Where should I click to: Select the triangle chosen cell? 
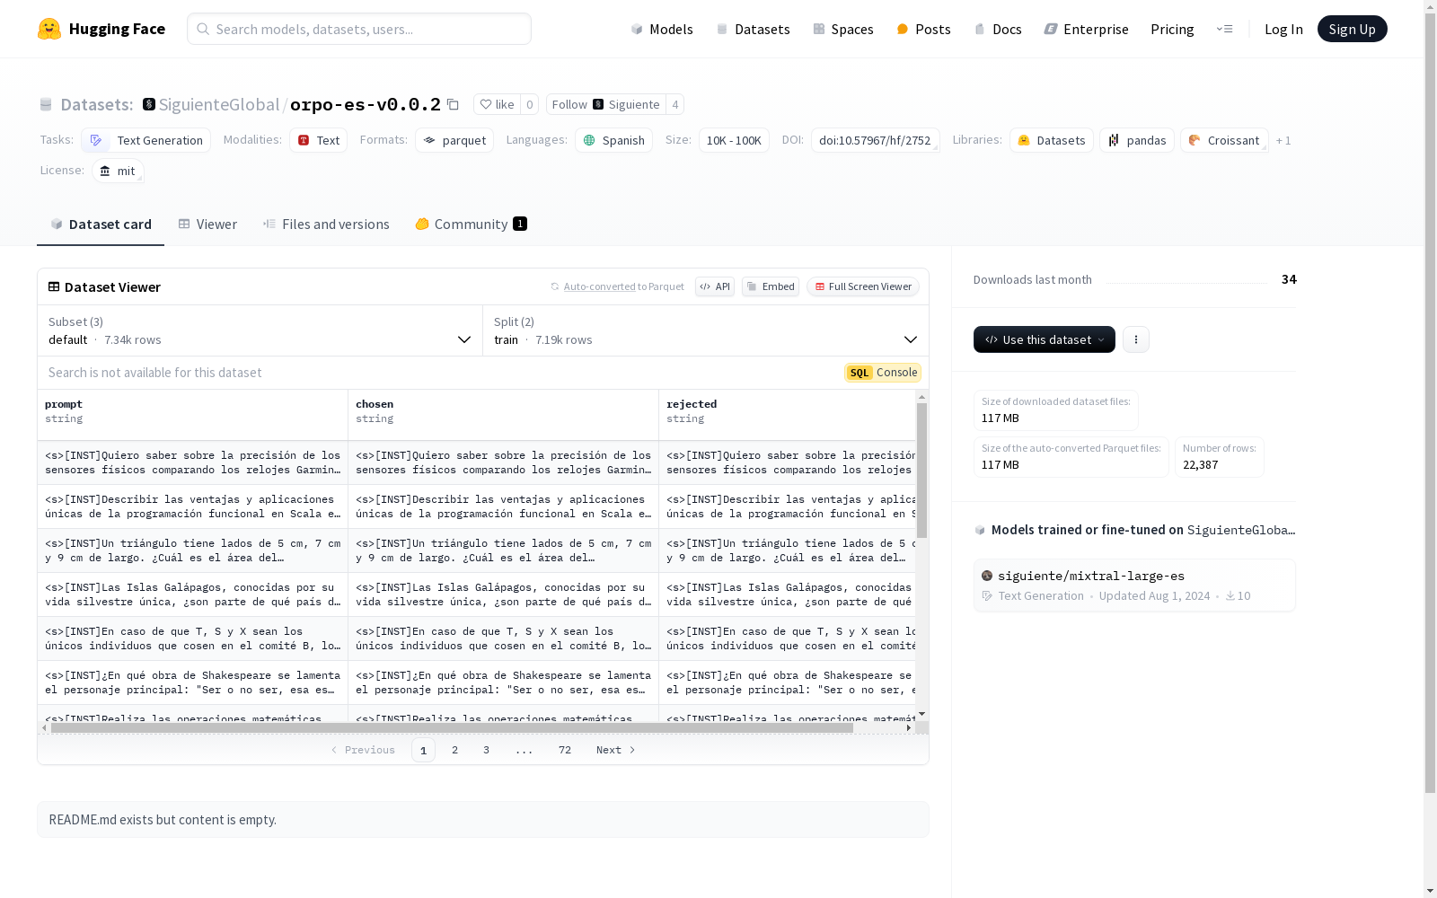coord(504,550)
